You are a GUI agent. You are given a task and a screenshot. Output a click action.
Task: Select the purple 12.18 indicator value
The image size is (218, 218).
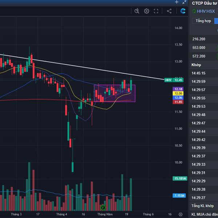click(x=178, y=89)
